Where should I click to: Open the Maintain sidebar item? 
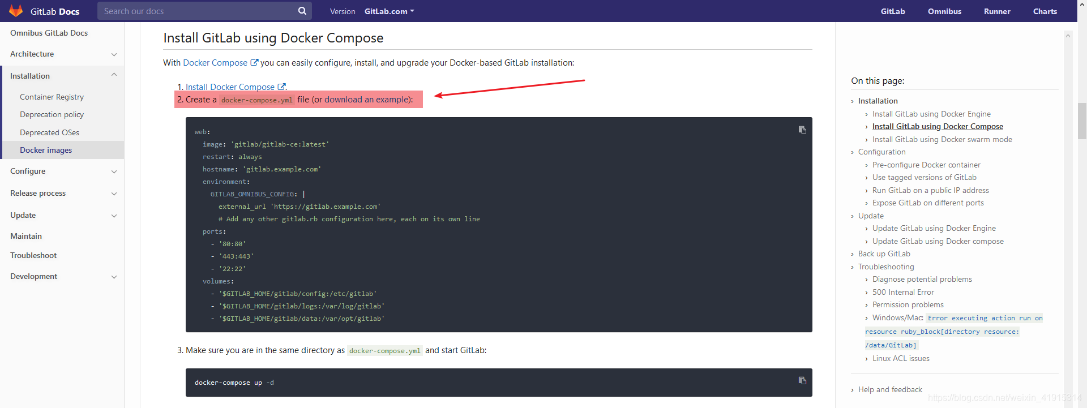[x=26, y=236]
